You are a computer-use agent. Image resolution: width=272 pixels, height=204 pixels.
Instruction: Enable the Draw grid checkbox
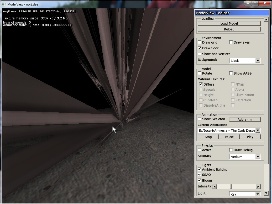click(200, 42)
